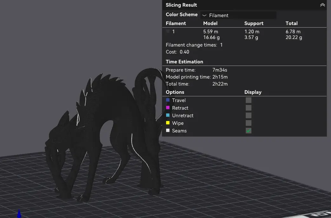This screenshot has width=331, height=218.
Task: Click the 'Display' column header
Action: point(253,92)
